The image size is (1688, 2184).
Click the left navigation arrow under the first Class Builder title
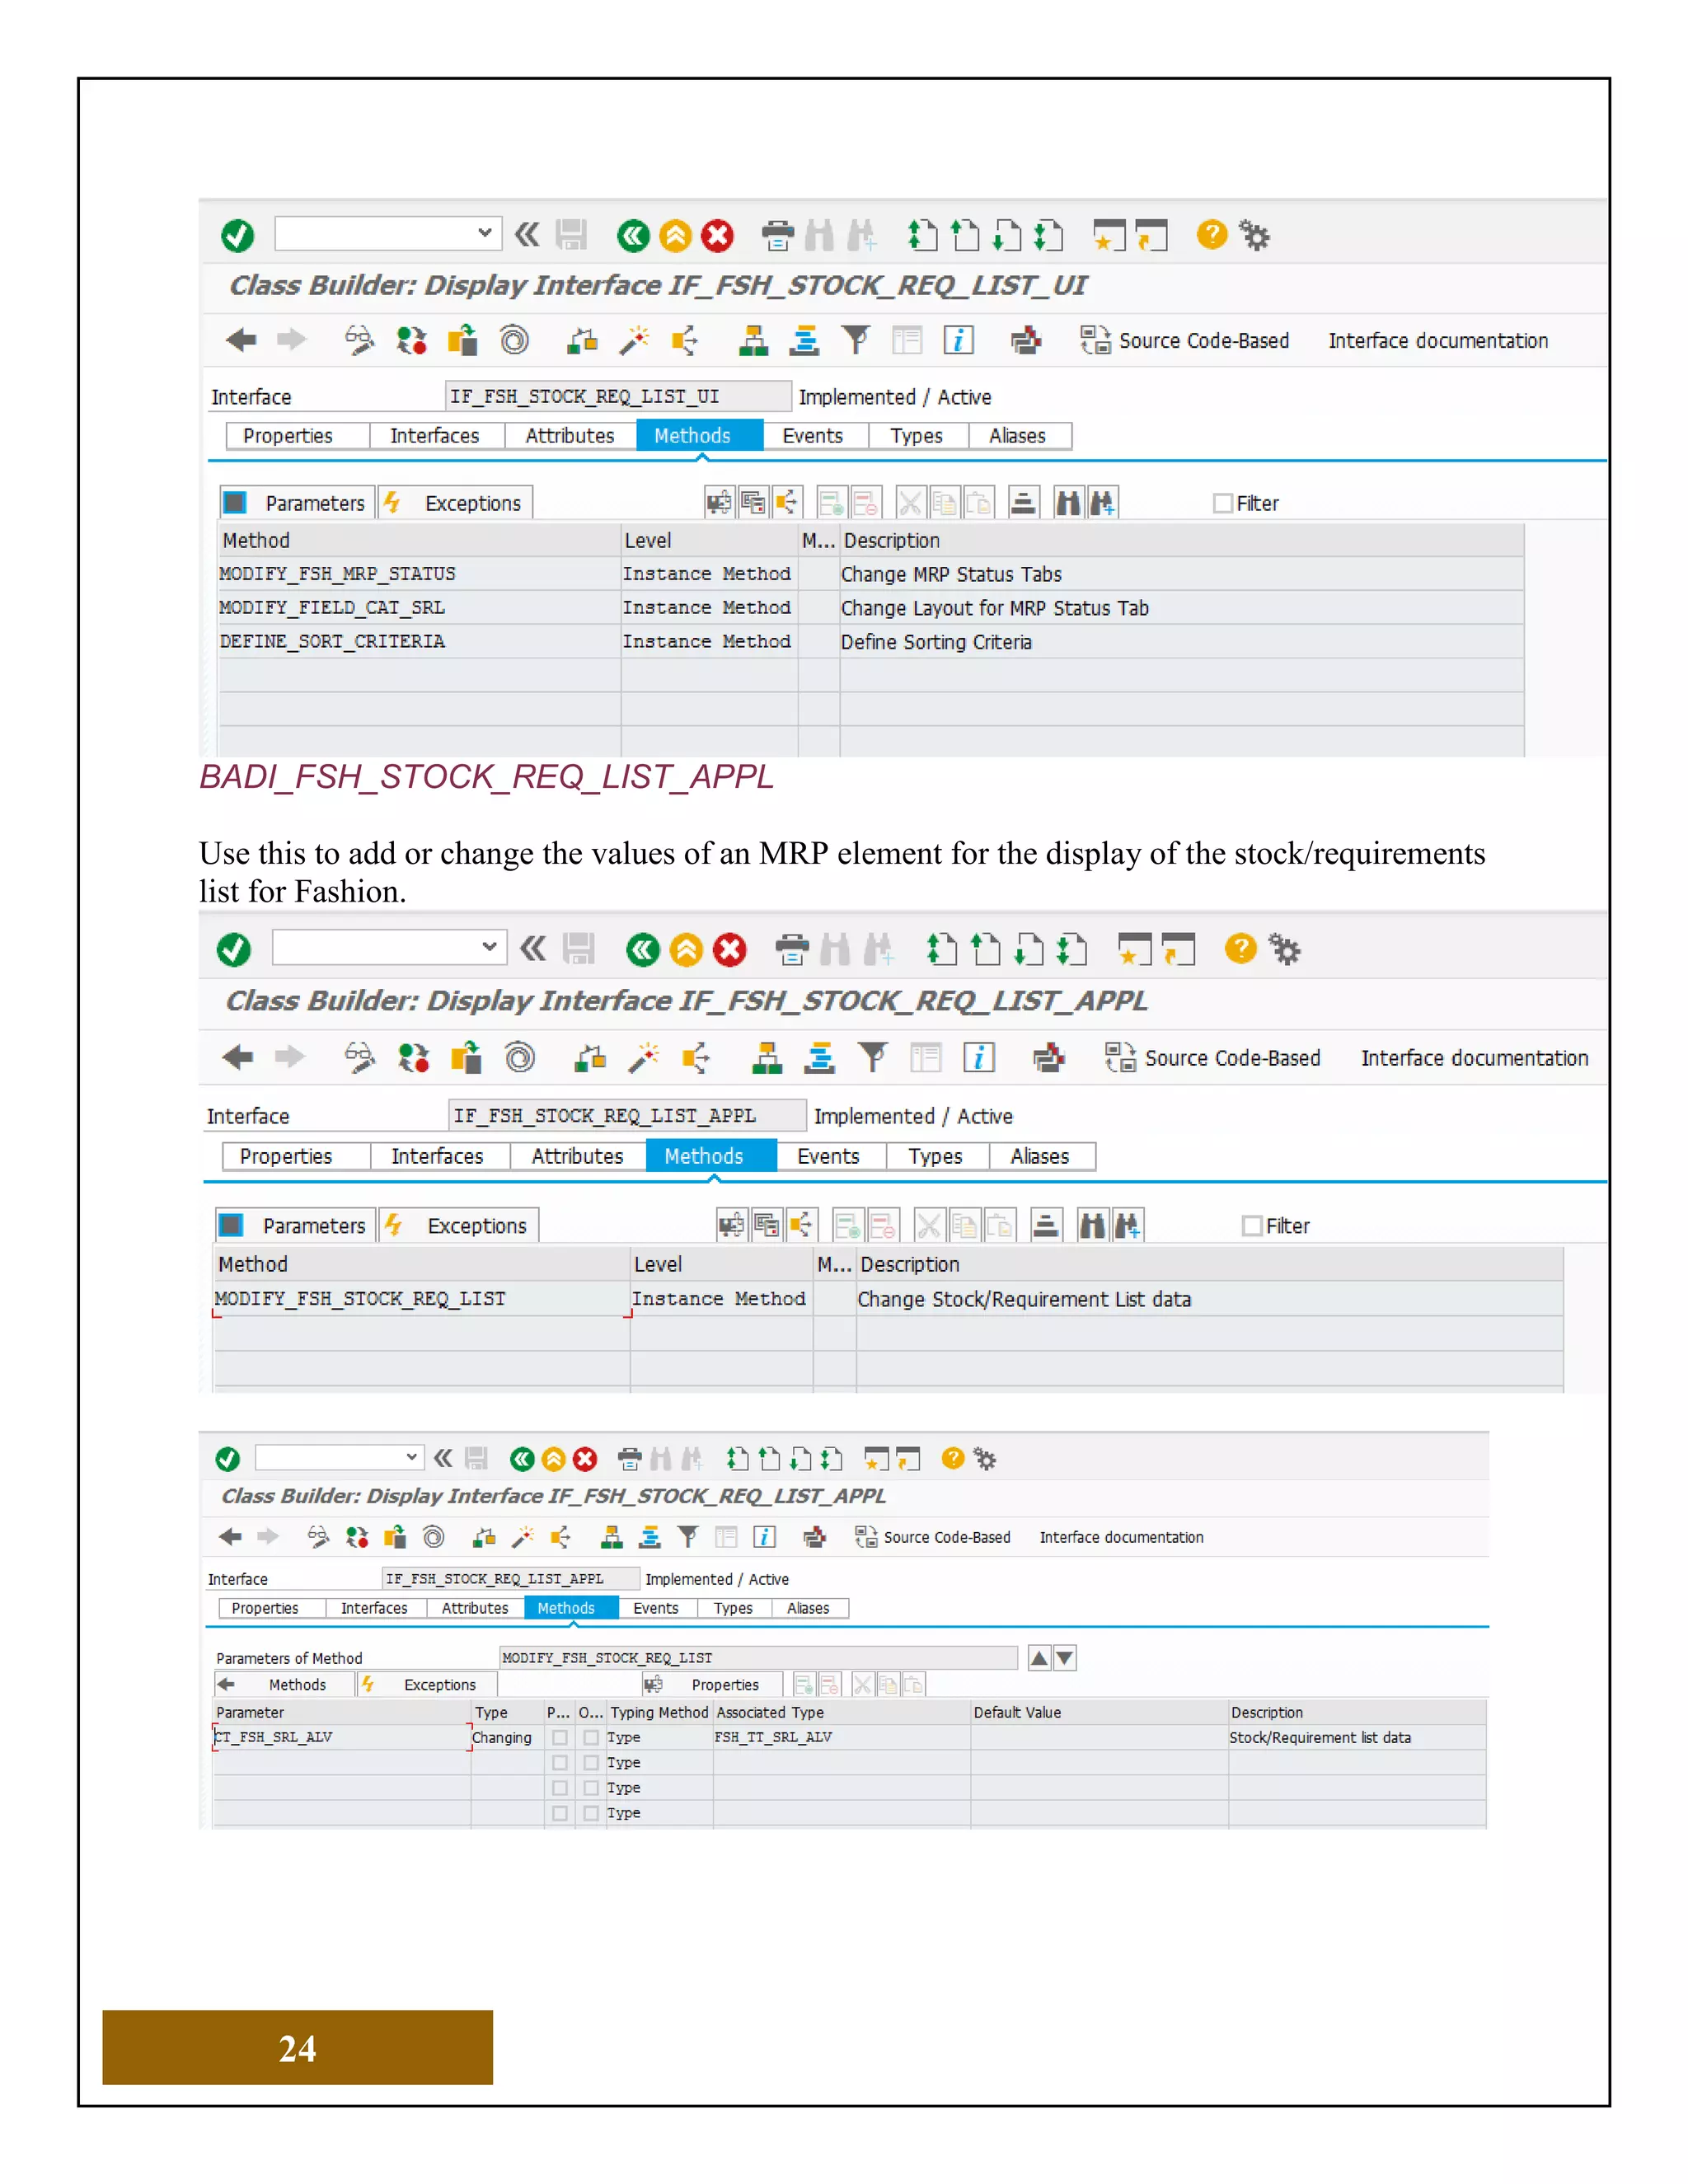click(241, 340)
